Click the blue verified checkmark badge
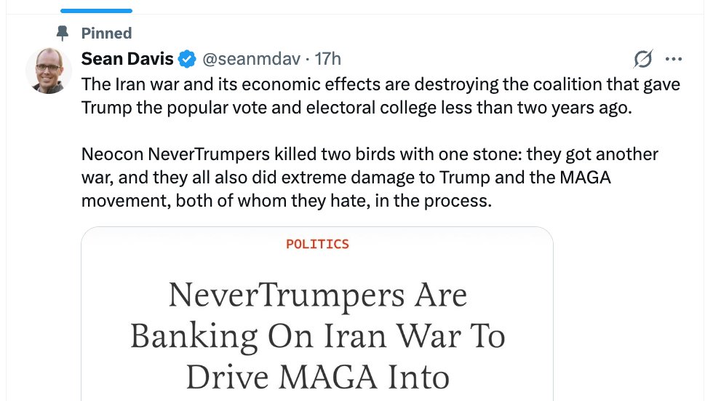Screen dimensions: 713x401 point(187,59)
